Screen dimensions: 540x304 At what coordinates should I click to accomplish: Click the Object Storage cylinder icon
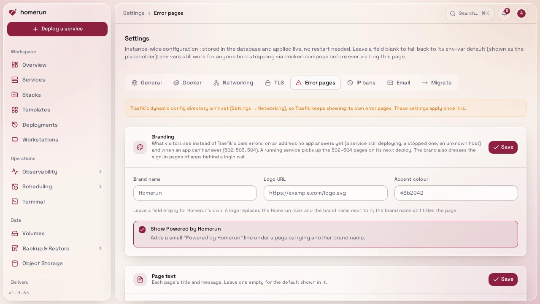click(15, 263)
